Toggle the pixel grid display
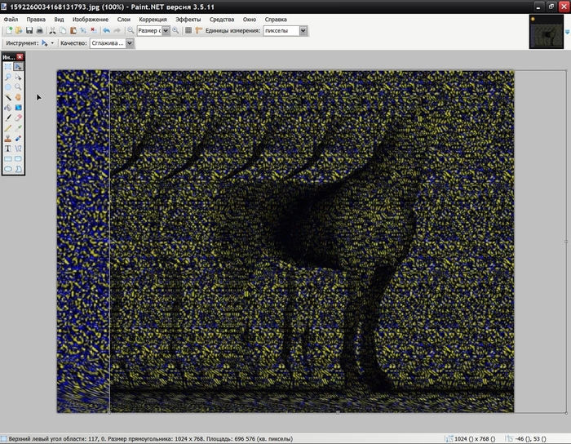This screenshot has width=571, height=444. tap(188, 30)
